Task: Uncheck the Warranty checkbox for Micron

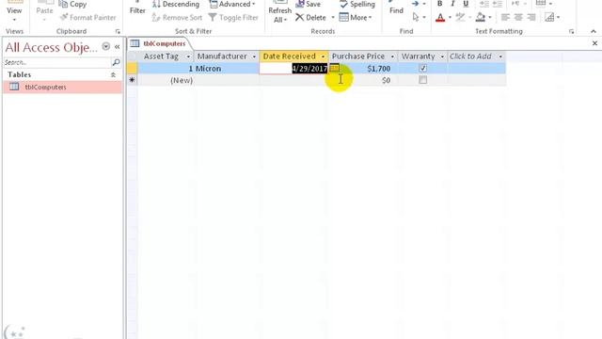Action: click(x=422, y=69)
